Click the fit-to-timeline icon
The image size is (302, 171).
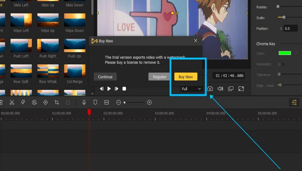pyautogui.click(x=106, y=102)
